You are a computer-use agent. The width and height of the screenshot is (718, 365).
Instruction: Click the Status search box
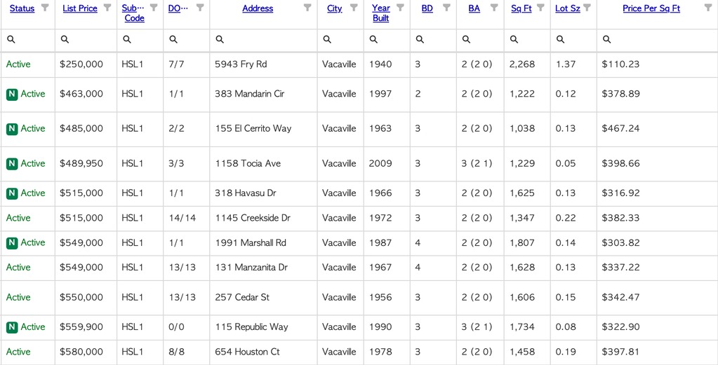pyautogui.click(x=28, y=40)
